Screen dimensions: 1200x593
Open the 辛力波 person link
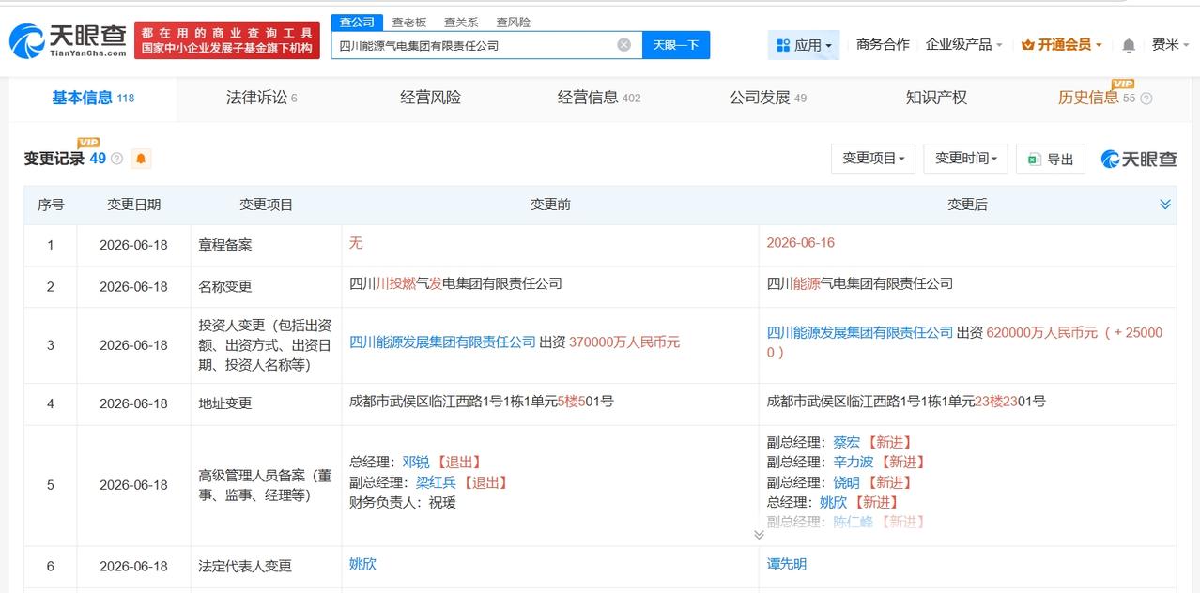(x=854, y=462)
